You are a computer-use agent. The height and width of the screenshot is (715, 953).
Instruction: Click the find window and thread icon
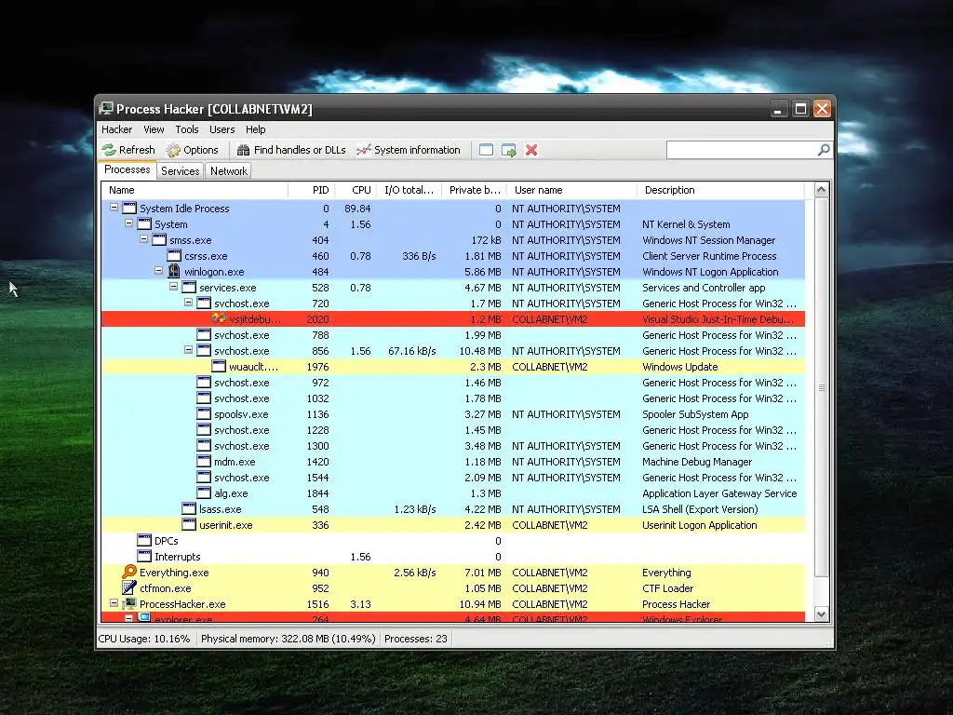(x=509, y=150)
